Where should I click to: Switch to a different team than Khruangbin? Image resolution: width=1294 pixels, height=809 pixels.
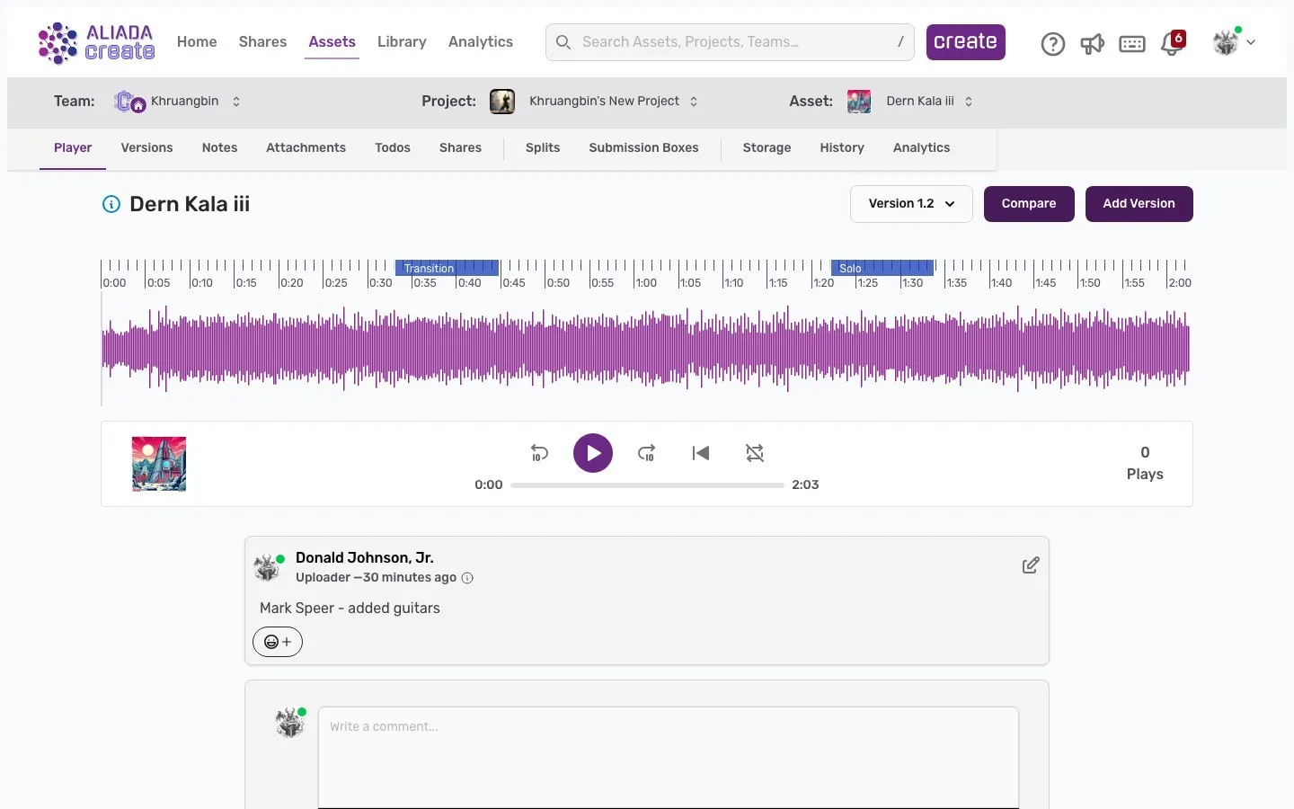tap(235, 102)
